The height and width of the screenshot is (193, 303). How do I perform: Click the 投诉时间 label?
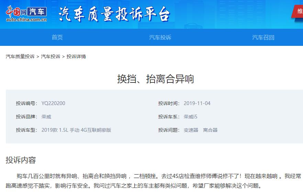point(169,103)
